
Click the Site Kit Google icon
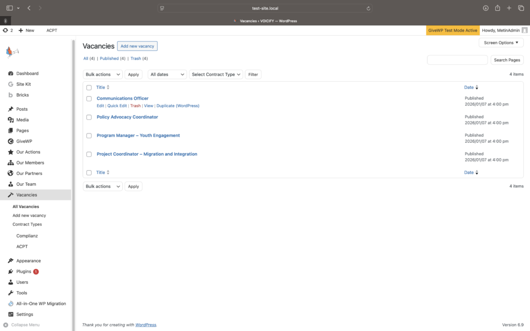tap(11, 84)
